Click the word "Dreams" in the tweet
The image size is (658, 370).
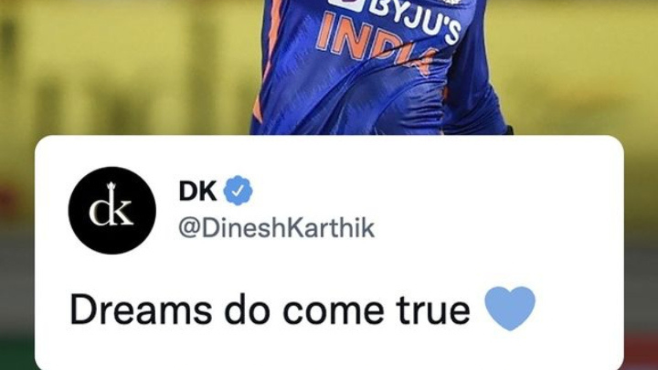(x=140, y=310)
